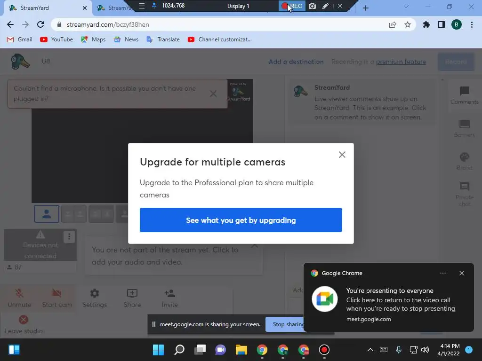Click the Invite guests button
Viewport: 482px width, 361px height.
pos(169,298)
